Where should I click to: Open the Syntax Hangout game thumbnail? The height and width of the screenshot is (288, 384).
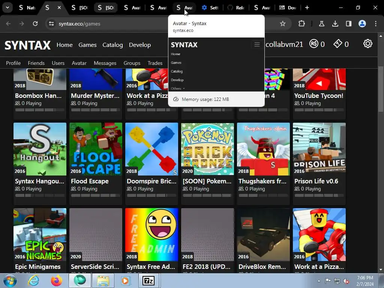point(40,149)
